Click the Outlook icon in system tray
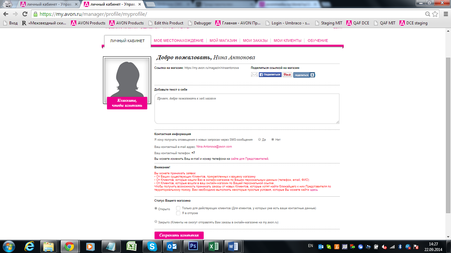The width and height of the screenshot is (451, 253). (321, 246)
